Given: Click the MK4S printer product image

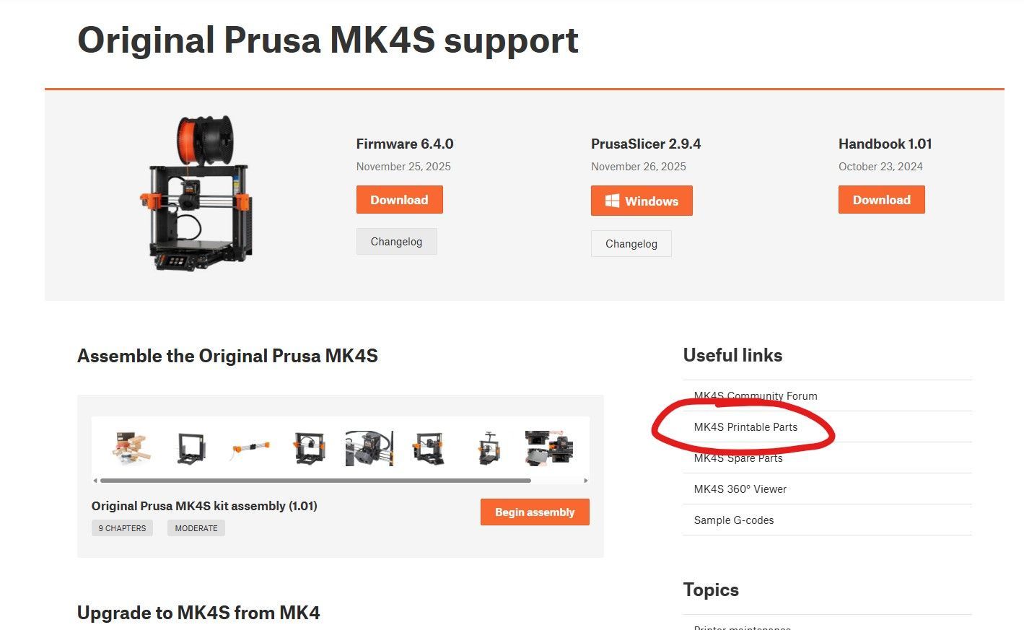Looking at the screenshot, I should [x=196, y=193].
